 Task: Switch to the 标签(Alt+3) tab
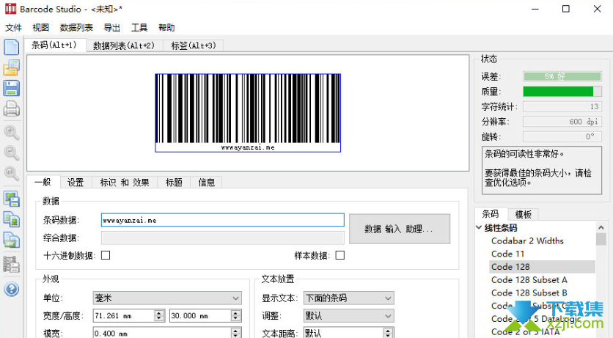pyautogui.click(x=194, y=45)
